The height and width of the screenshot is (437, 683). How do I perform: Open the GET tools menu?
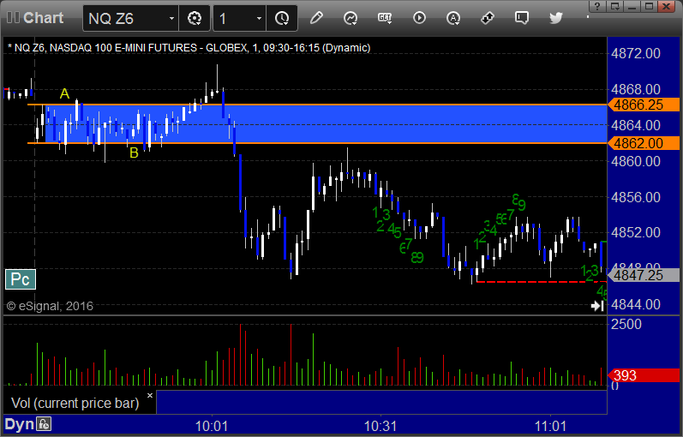pyautogui.click(x=385, y=18)
